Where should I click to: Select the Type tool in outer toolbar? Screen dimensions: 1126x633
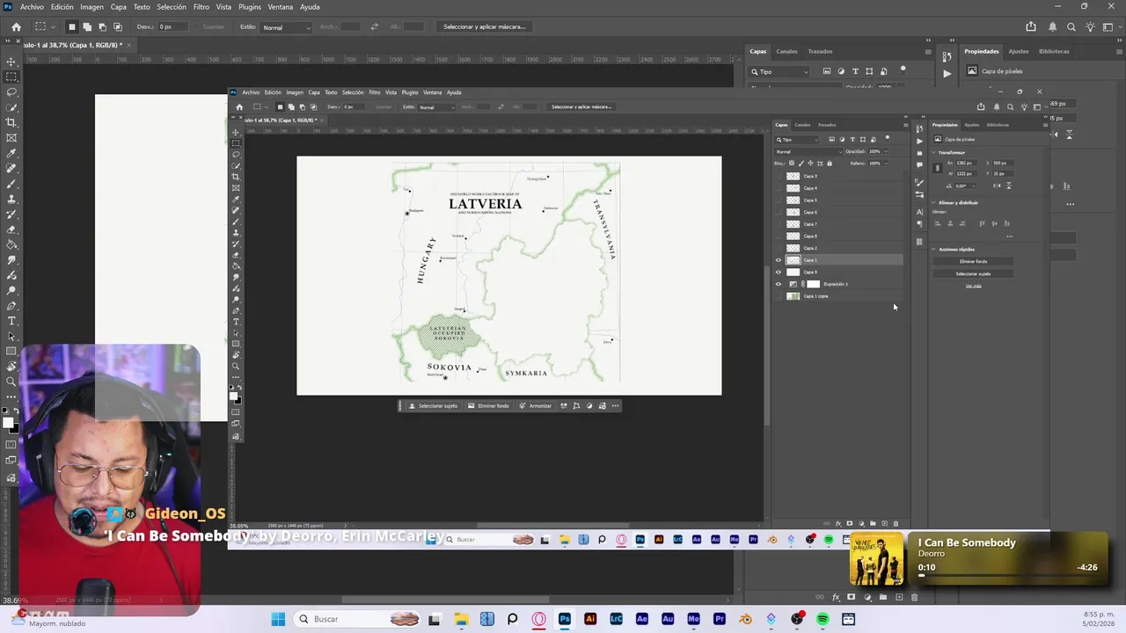tap(11, 321)
